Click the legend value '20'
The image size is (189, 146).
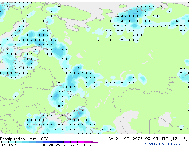[x=51, y=145]
